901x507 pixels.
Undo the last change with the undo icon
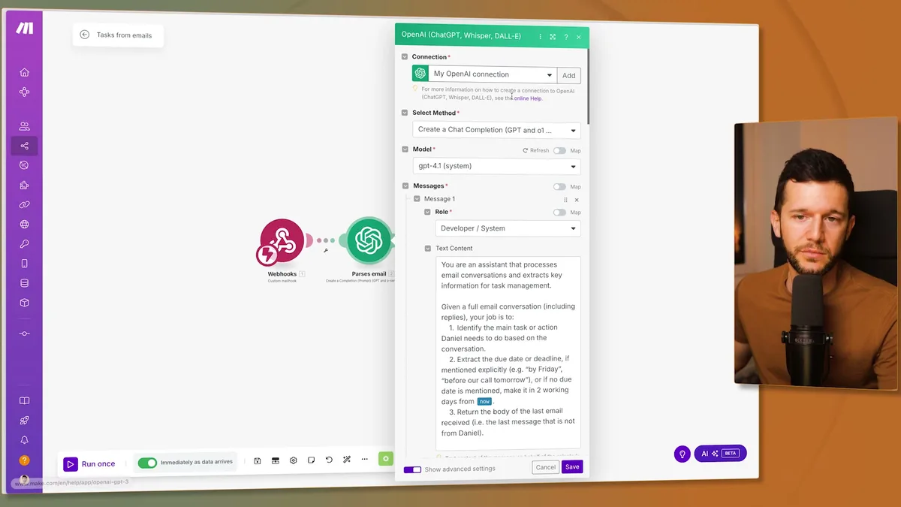[x=328, y=459]
